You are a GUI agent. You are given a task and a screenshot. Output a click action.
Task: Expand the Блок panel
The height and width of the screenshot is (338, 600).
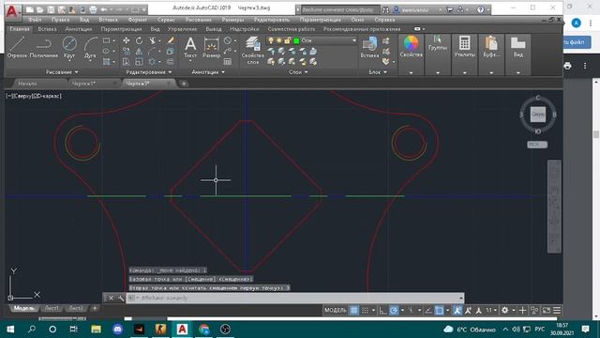[378, 72]
